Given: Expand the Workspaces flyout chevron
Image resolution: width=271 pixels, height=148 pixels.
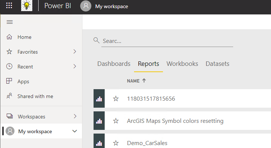Looking at the screenshot, I should tap(75, 116).
